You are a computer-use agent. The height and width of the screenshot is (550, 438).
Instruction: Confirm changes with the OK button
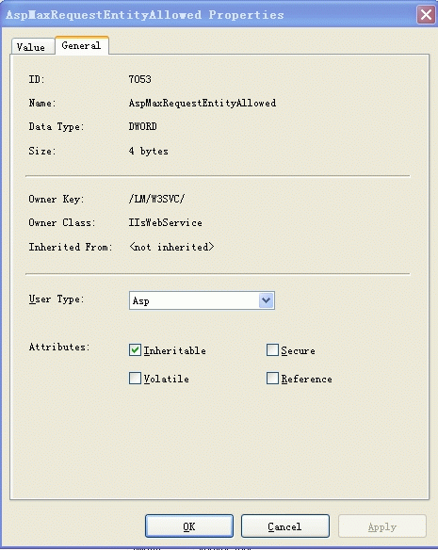point(189,526)
